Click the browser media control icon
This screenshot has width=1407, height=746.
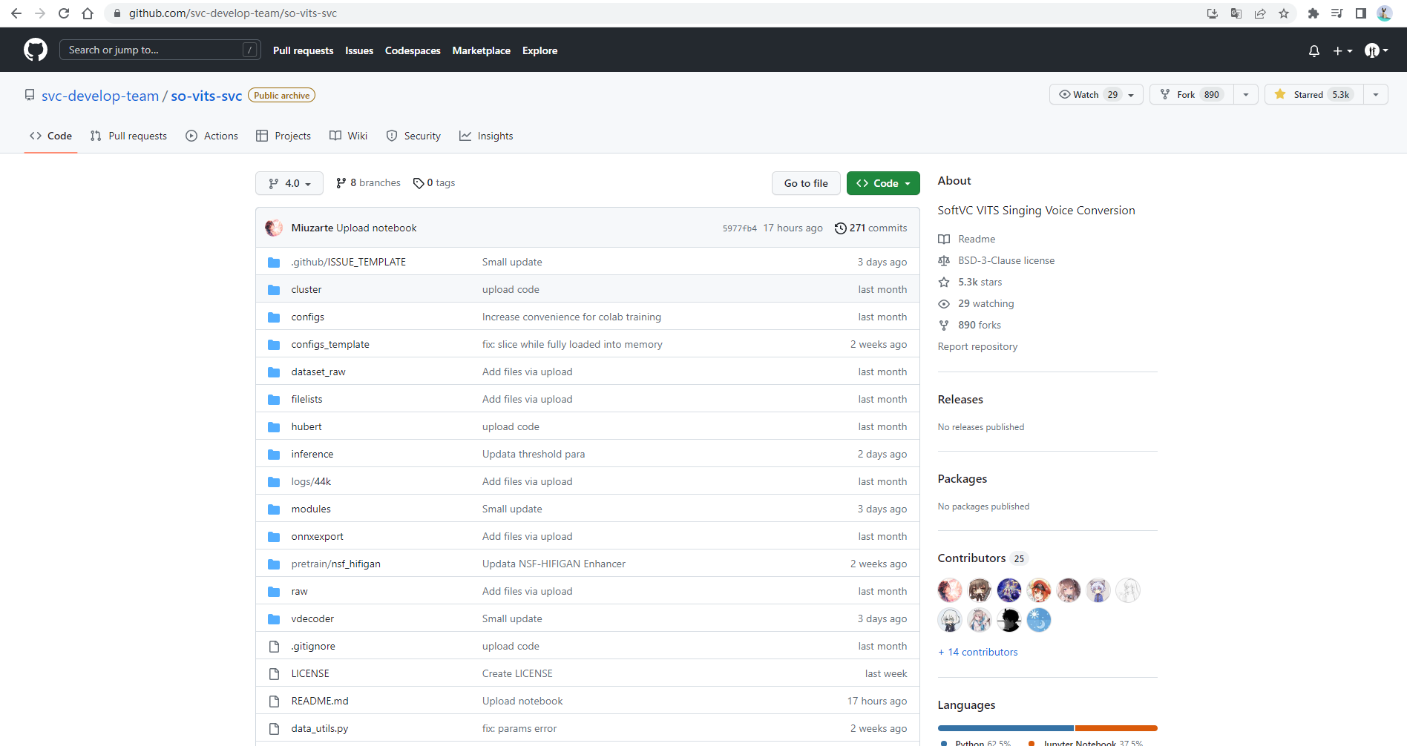1337,13
